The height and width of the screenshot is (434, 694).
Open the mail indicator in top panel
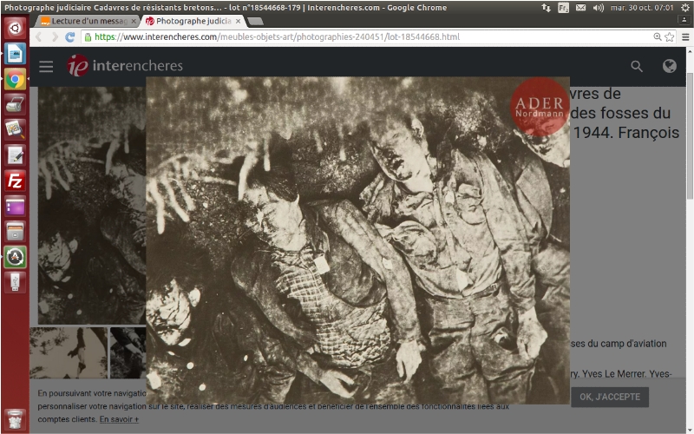tap(580, 8)
